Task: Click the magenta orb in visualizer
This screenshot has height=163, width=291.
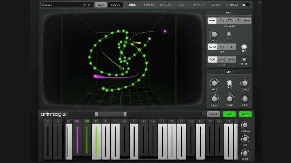Action: coord(165,31)
